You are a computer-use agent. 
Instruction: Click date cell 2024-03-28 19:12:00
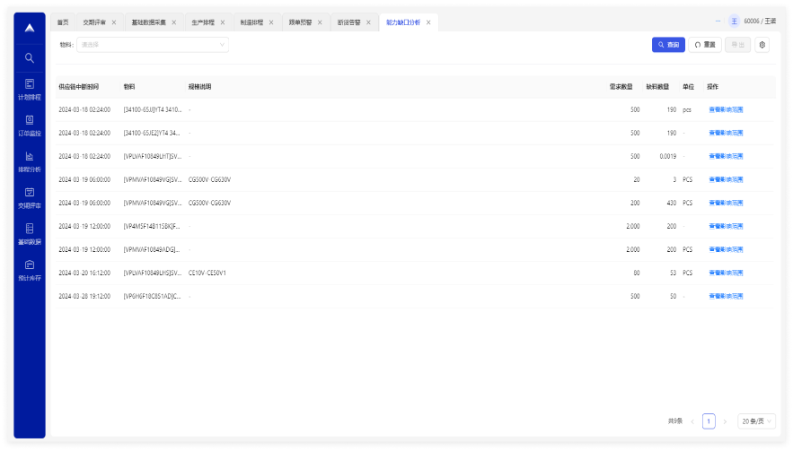[x=84, y=296]
